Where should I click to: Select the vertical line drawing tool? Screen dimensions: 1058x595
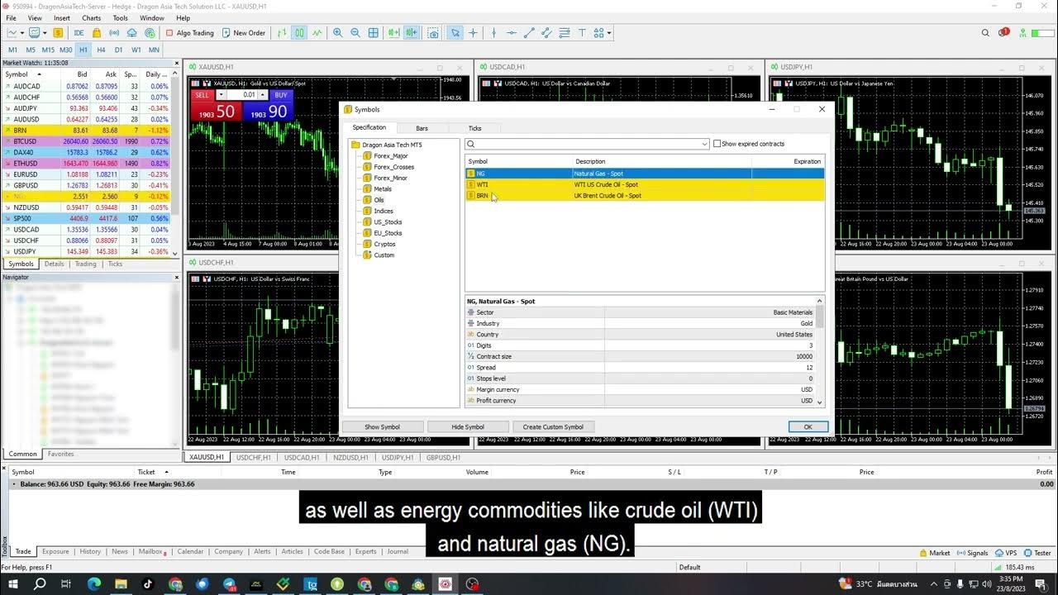point(494,33)
